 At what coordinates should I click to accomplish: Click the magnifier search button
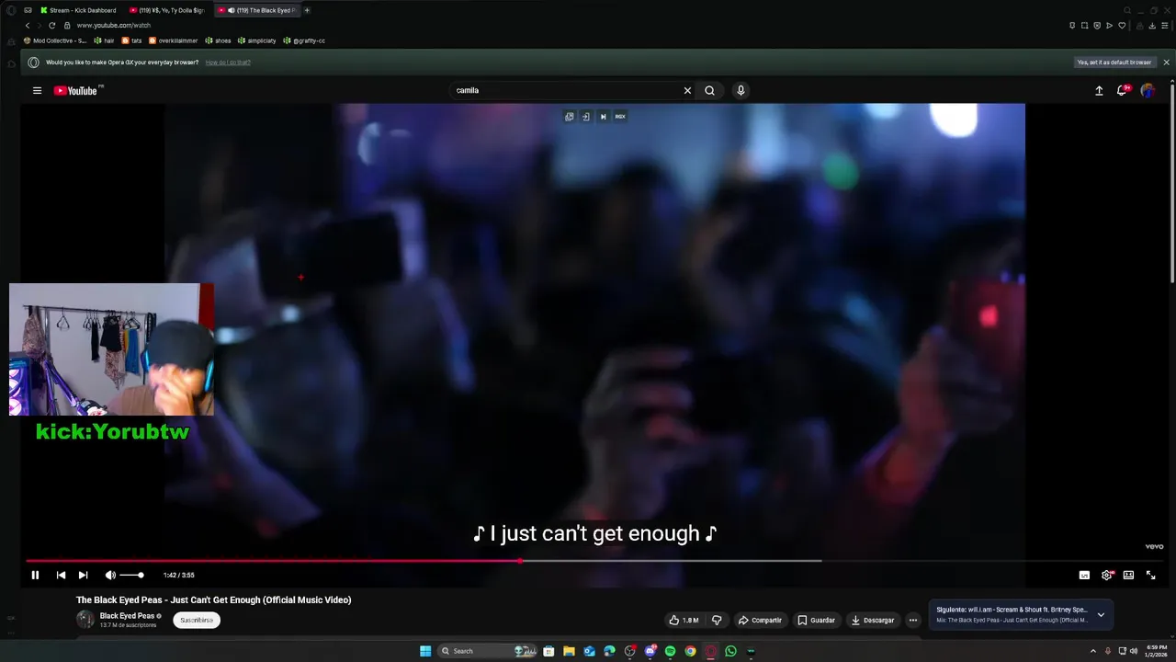(709, 90)
